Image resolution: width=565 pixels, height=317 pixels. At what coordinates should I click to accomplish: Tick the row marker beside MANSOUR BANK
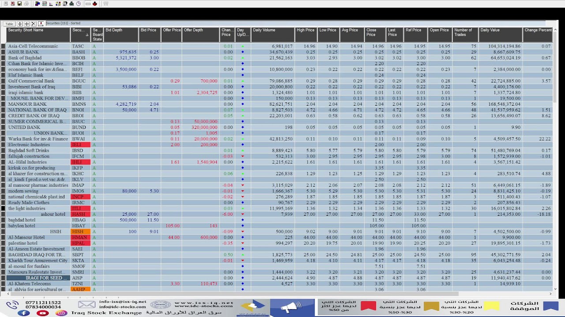pos(3,104)
